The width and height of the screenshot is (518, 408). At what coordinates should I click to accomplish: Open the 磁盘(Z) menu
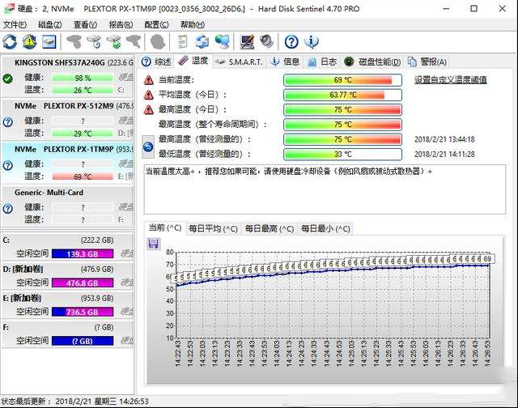click(50, 24)
